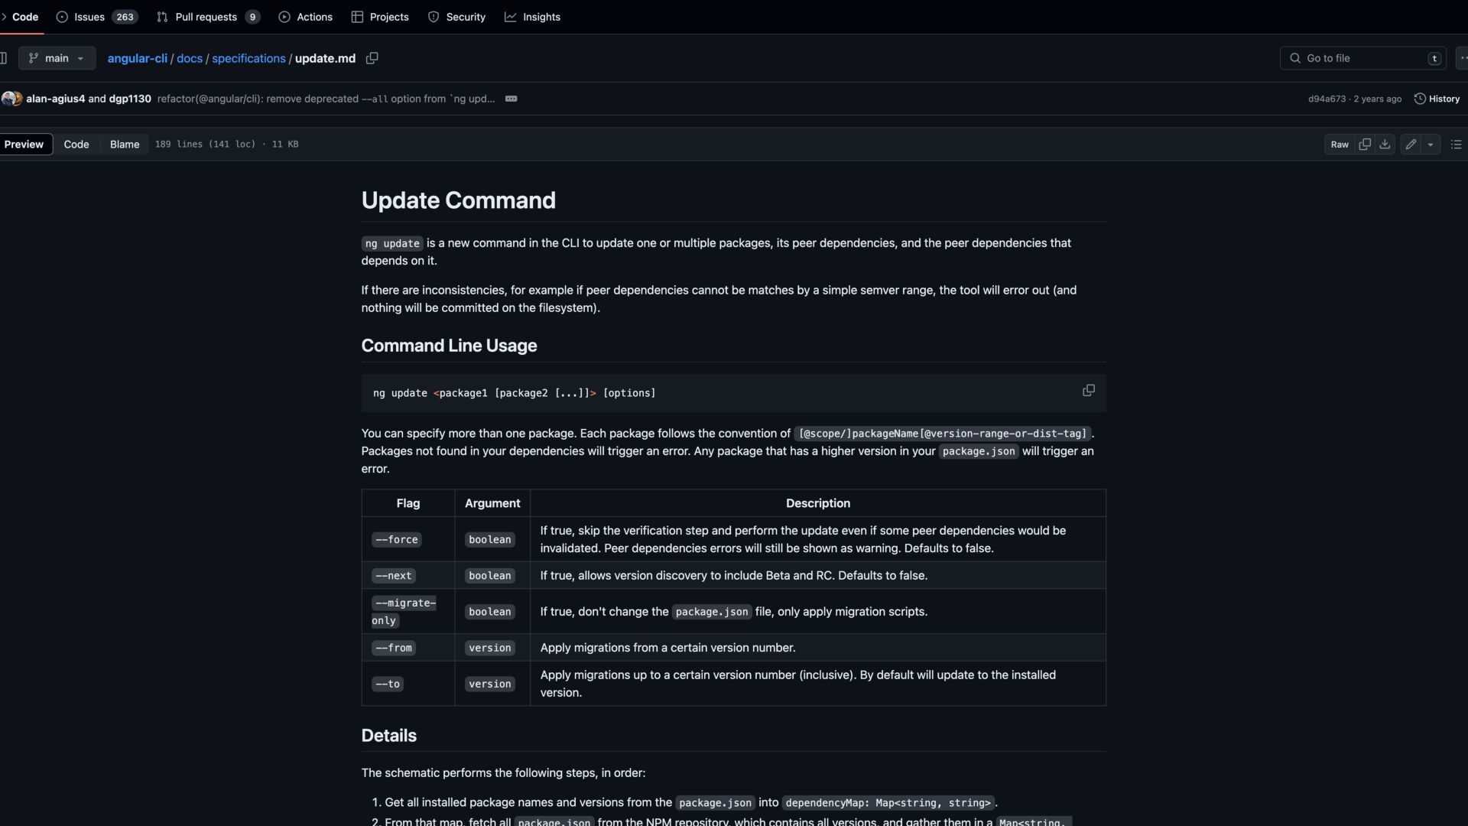Expand full commit message ellipsis
Screen dimensions: 1468x826
tap(512, 99)
